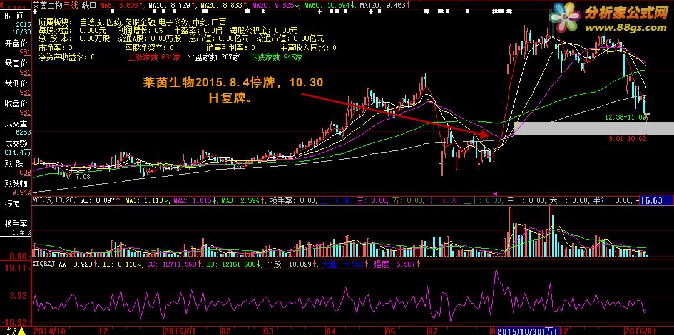
Task: Click the gray gap zone rectangle
Action: (x=594, y=128)
